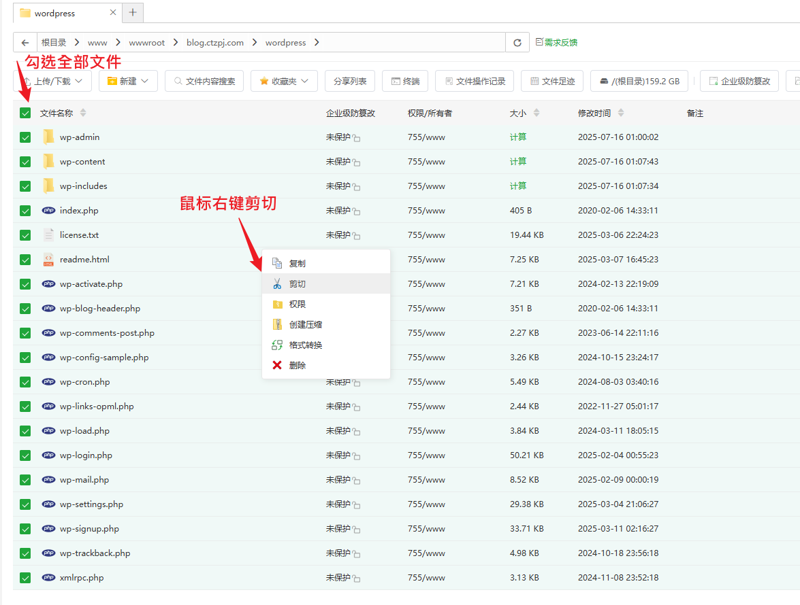Click the back arrow navigation icon
Image resolution: width=800 pixels, height=605 pixels.
(x=25, y=43)
